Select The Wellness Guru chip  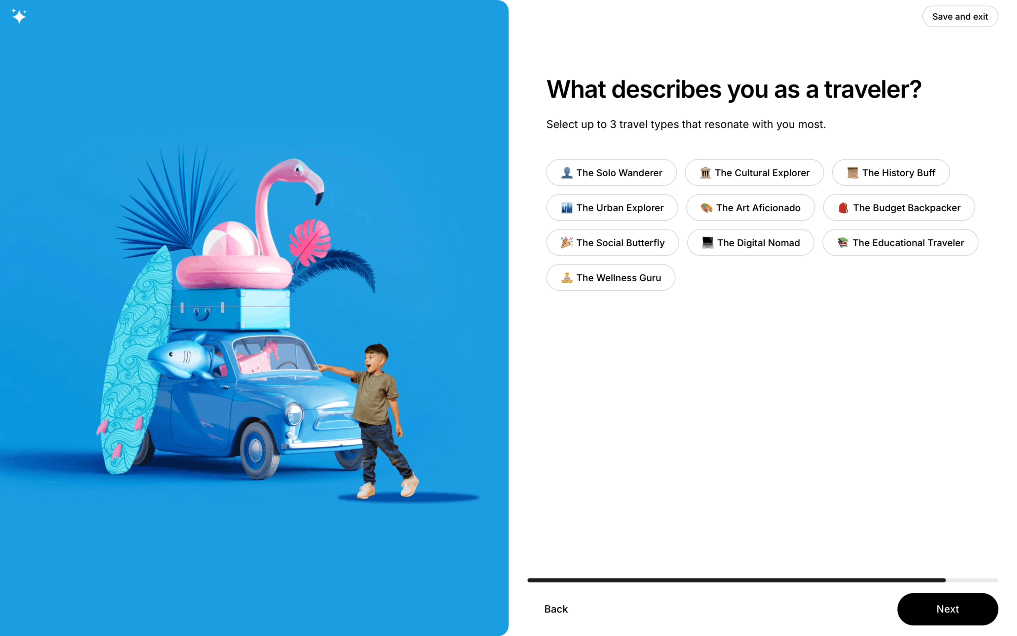[x=611, y=278]
